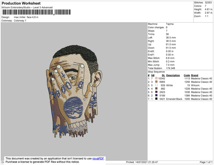Select the gray-brown swatch for thread 1228
Image resolution: width=214 pixels, height=165 pixels.
157,89
